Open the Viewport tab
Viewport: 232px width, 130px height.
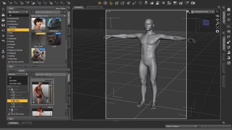[x=78, y=7]
